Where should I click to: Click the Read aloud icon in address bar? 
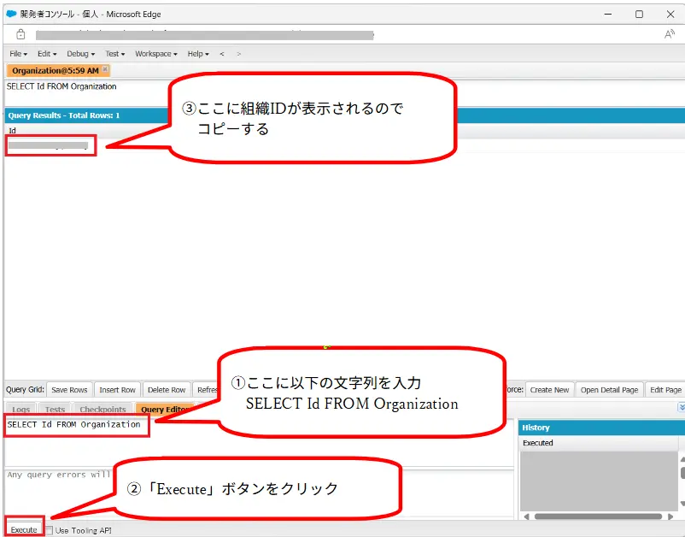click(x=669, y=34)
